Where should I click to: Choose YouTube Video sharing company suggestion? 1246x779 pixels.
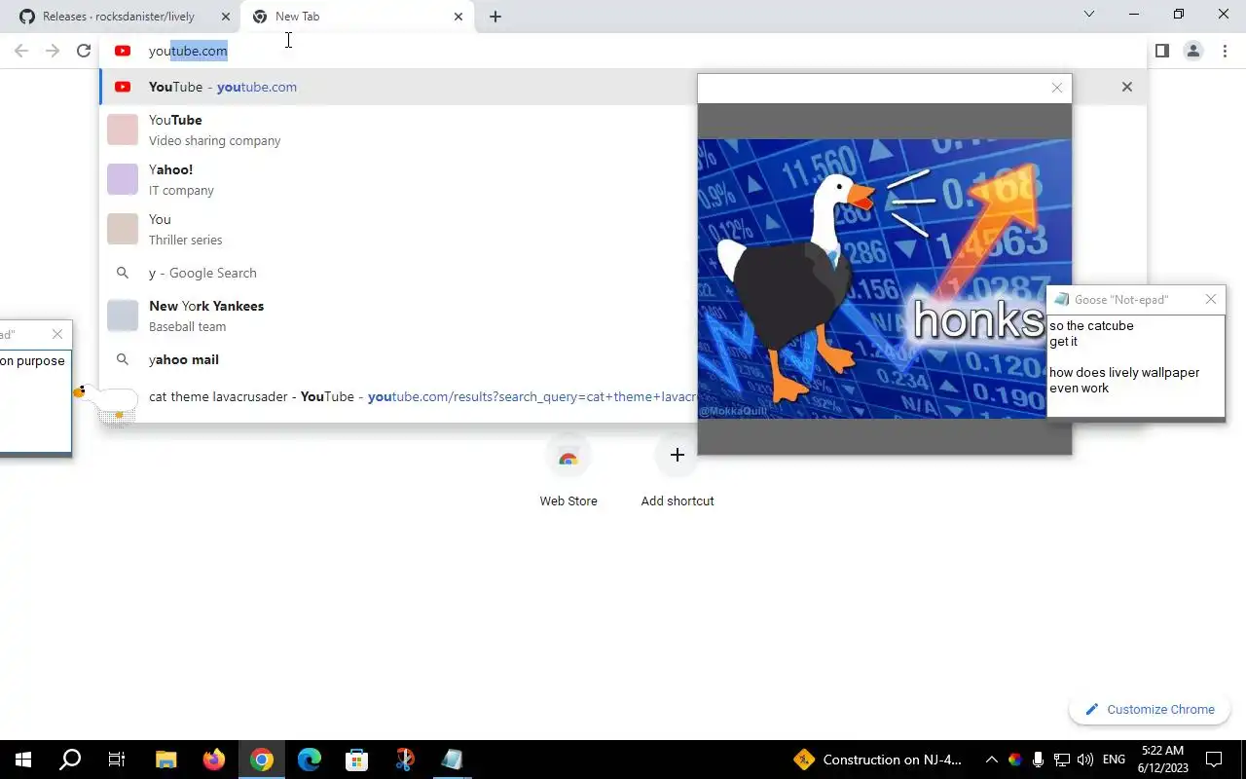pyautogui.click(x=399, y=130)
